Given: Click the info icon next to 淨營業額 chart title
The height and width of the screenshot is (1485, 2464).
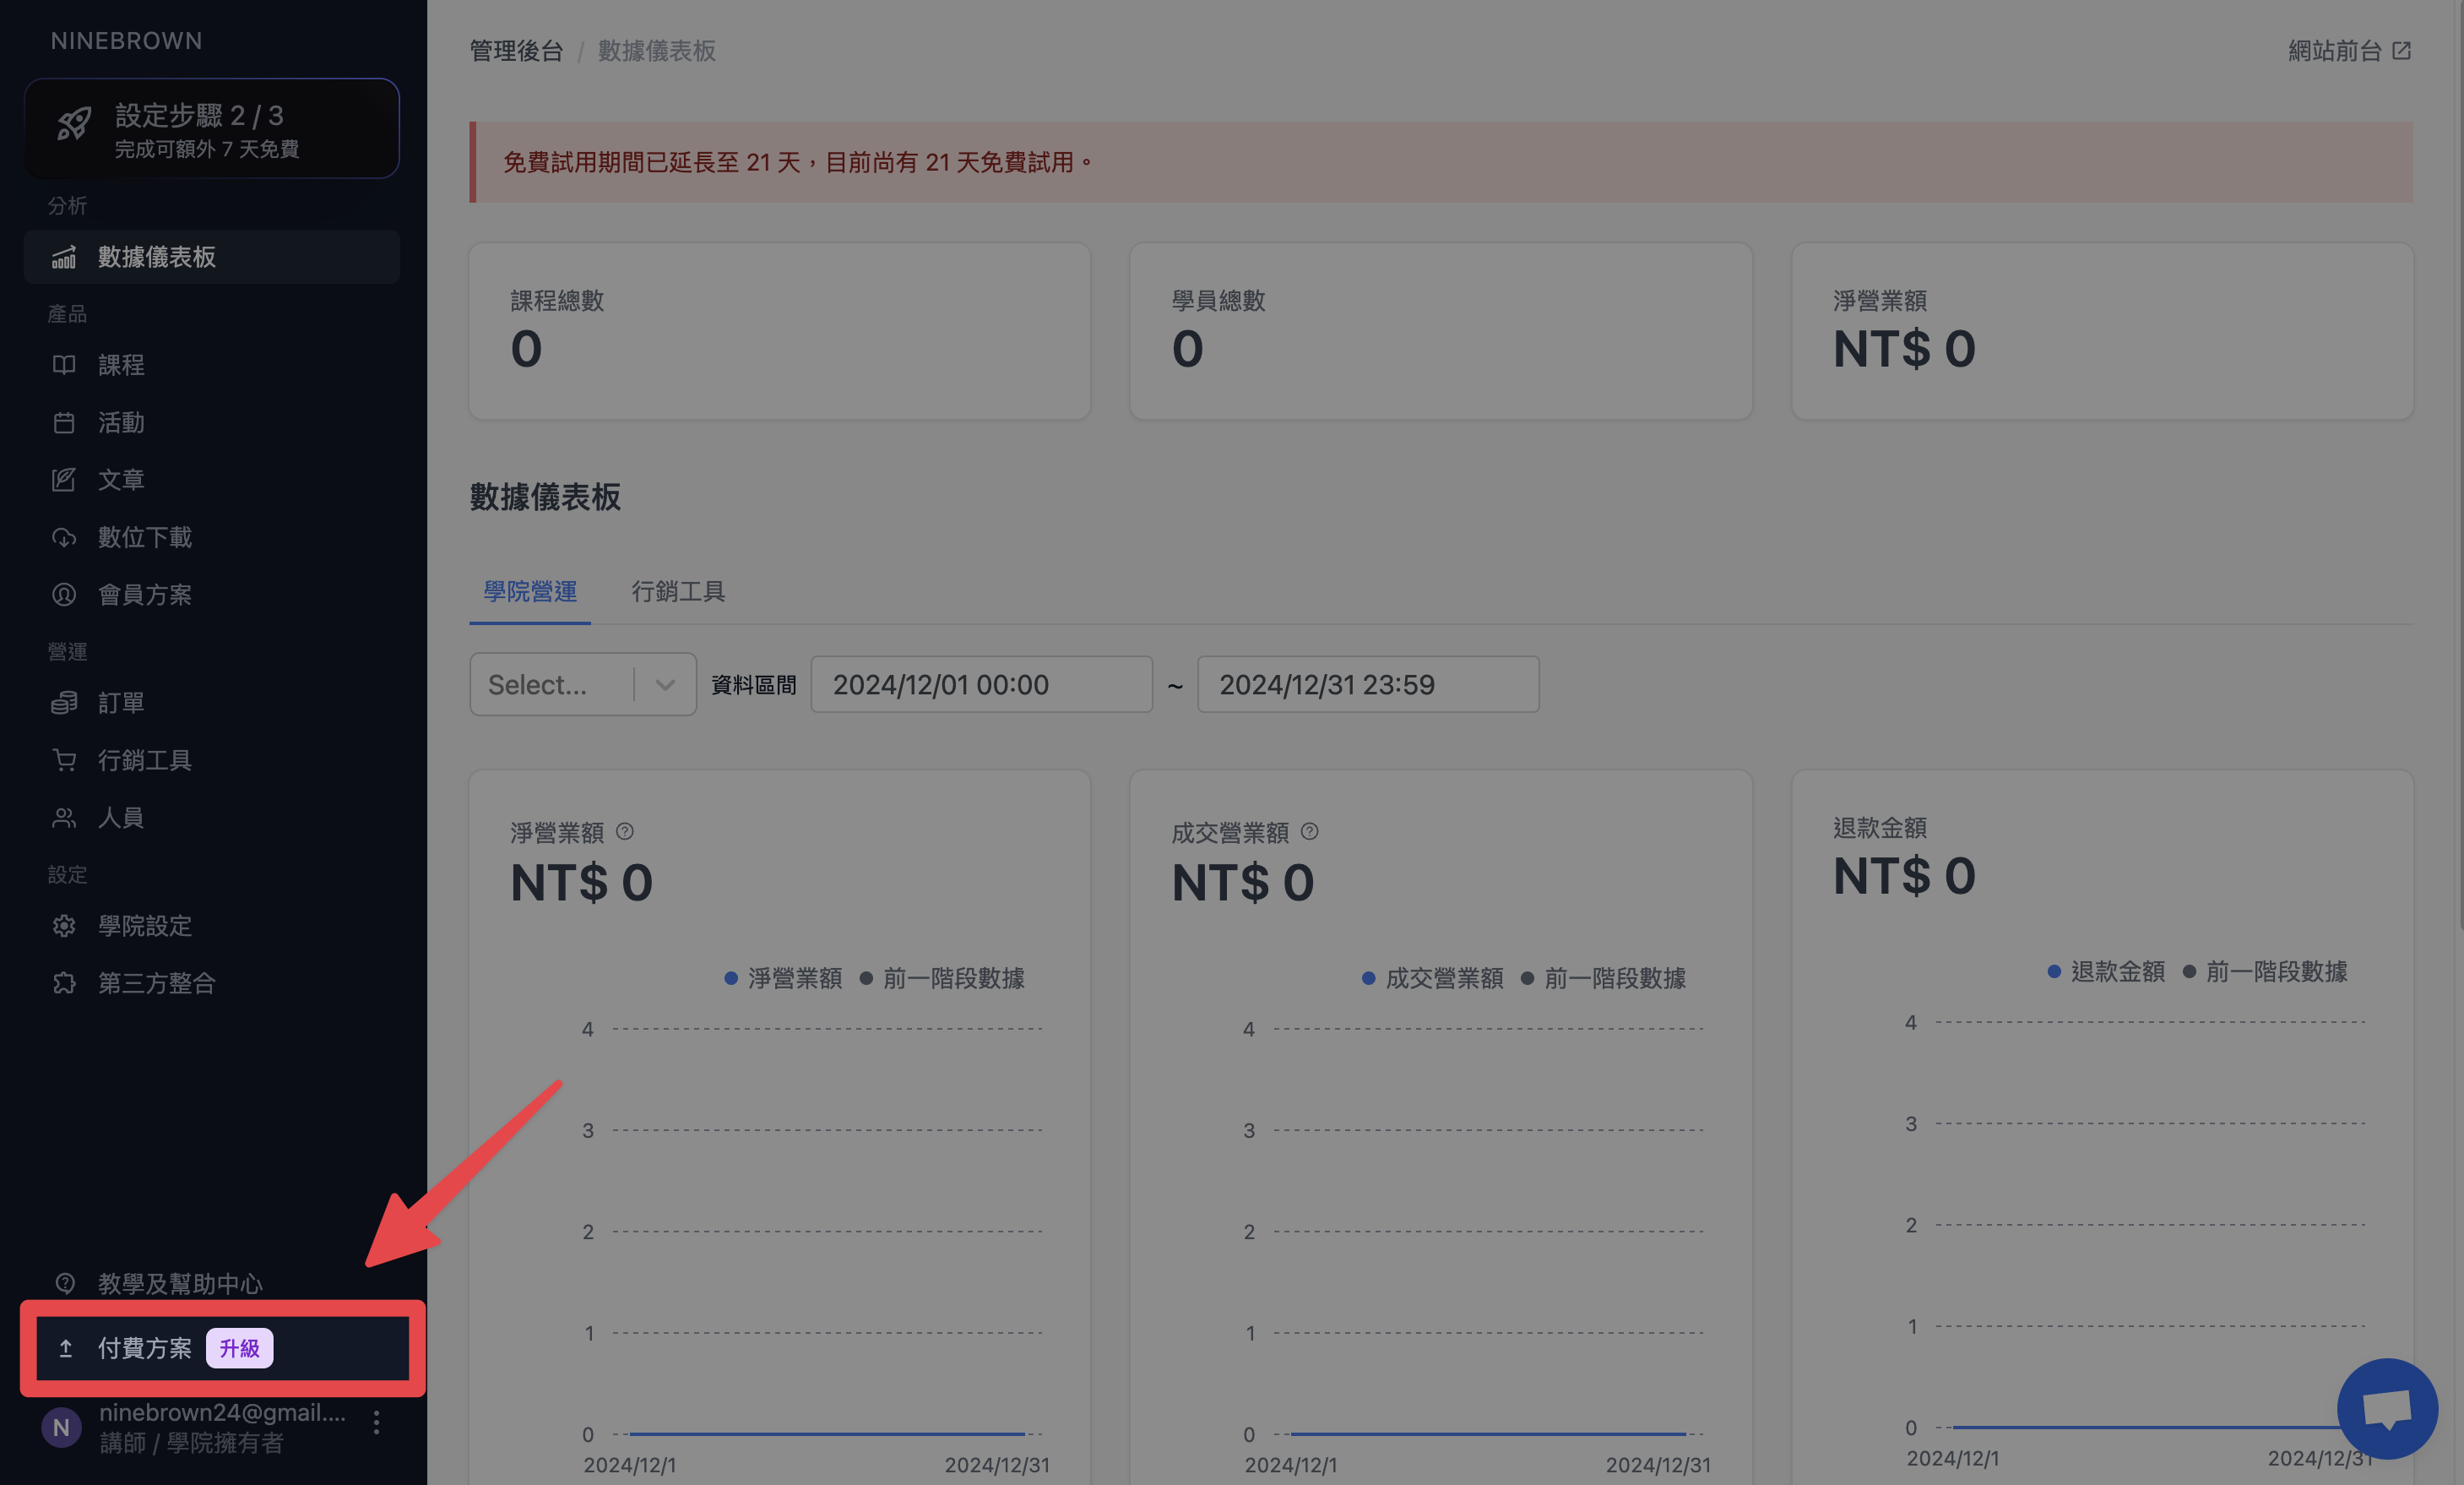Looking at the screenshot, I should click(x=625, y=831).
